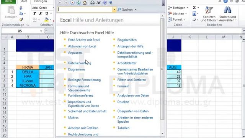Screen dimensions: 245x138
Task: Show table of contents with the book icon
Action: (x=105, y=3)
